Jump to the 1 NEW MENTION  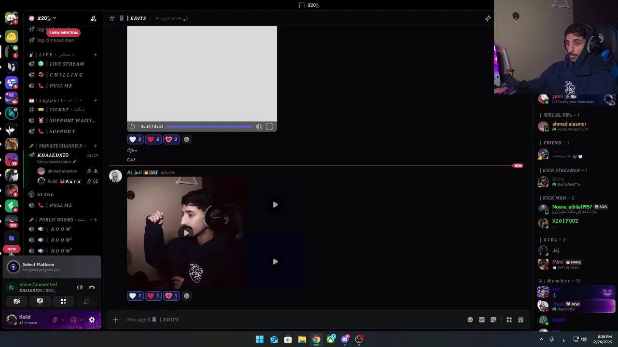[x=63, y=33]
